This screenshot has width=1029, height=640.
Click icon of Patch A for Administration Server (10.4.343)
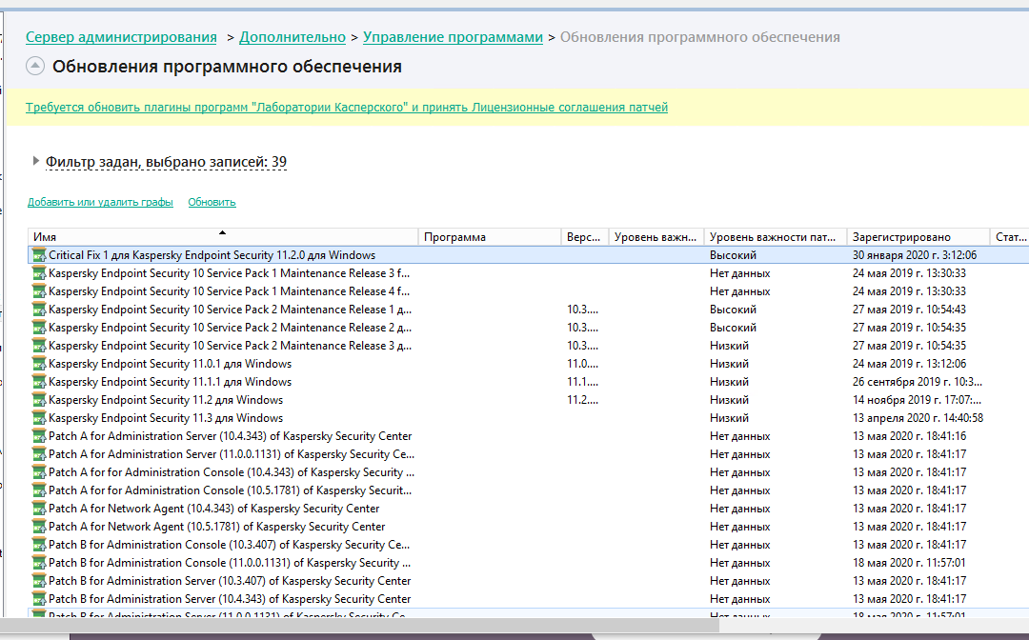click(39, 436)
